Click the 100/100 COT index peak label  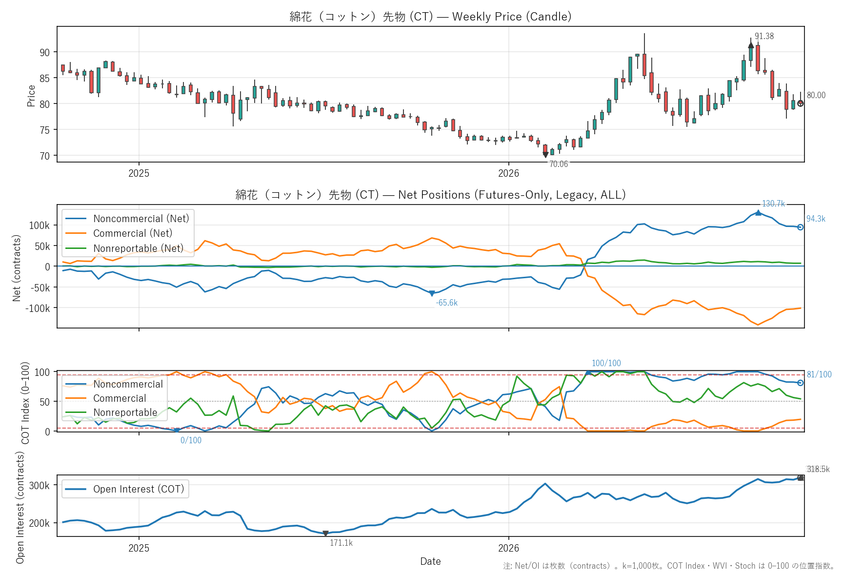click(606, 363)
